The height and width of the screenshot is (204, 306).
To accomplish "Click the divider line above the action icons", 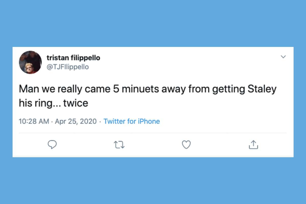I will point(153,133).
